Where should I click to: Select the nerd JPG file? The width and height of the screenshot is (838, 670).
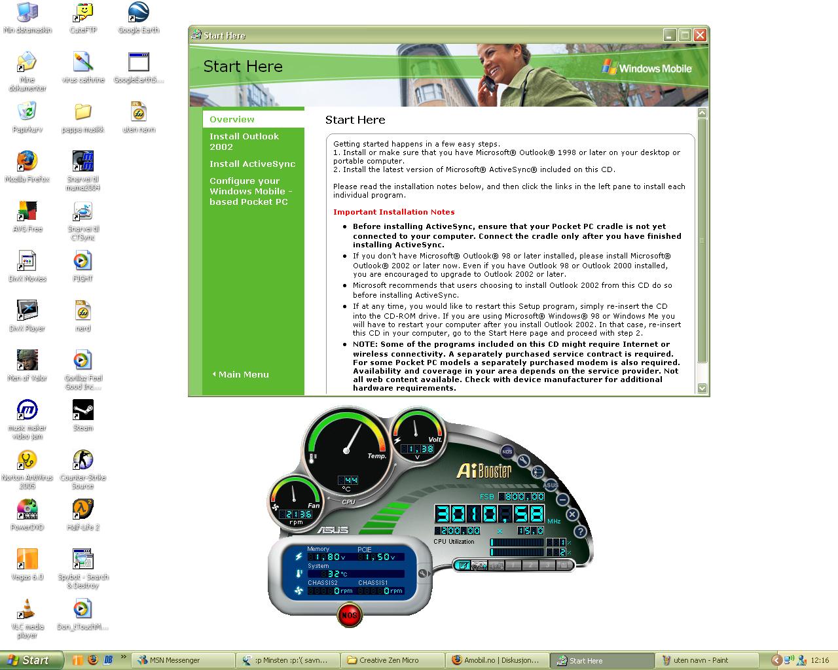click(82, 316)
